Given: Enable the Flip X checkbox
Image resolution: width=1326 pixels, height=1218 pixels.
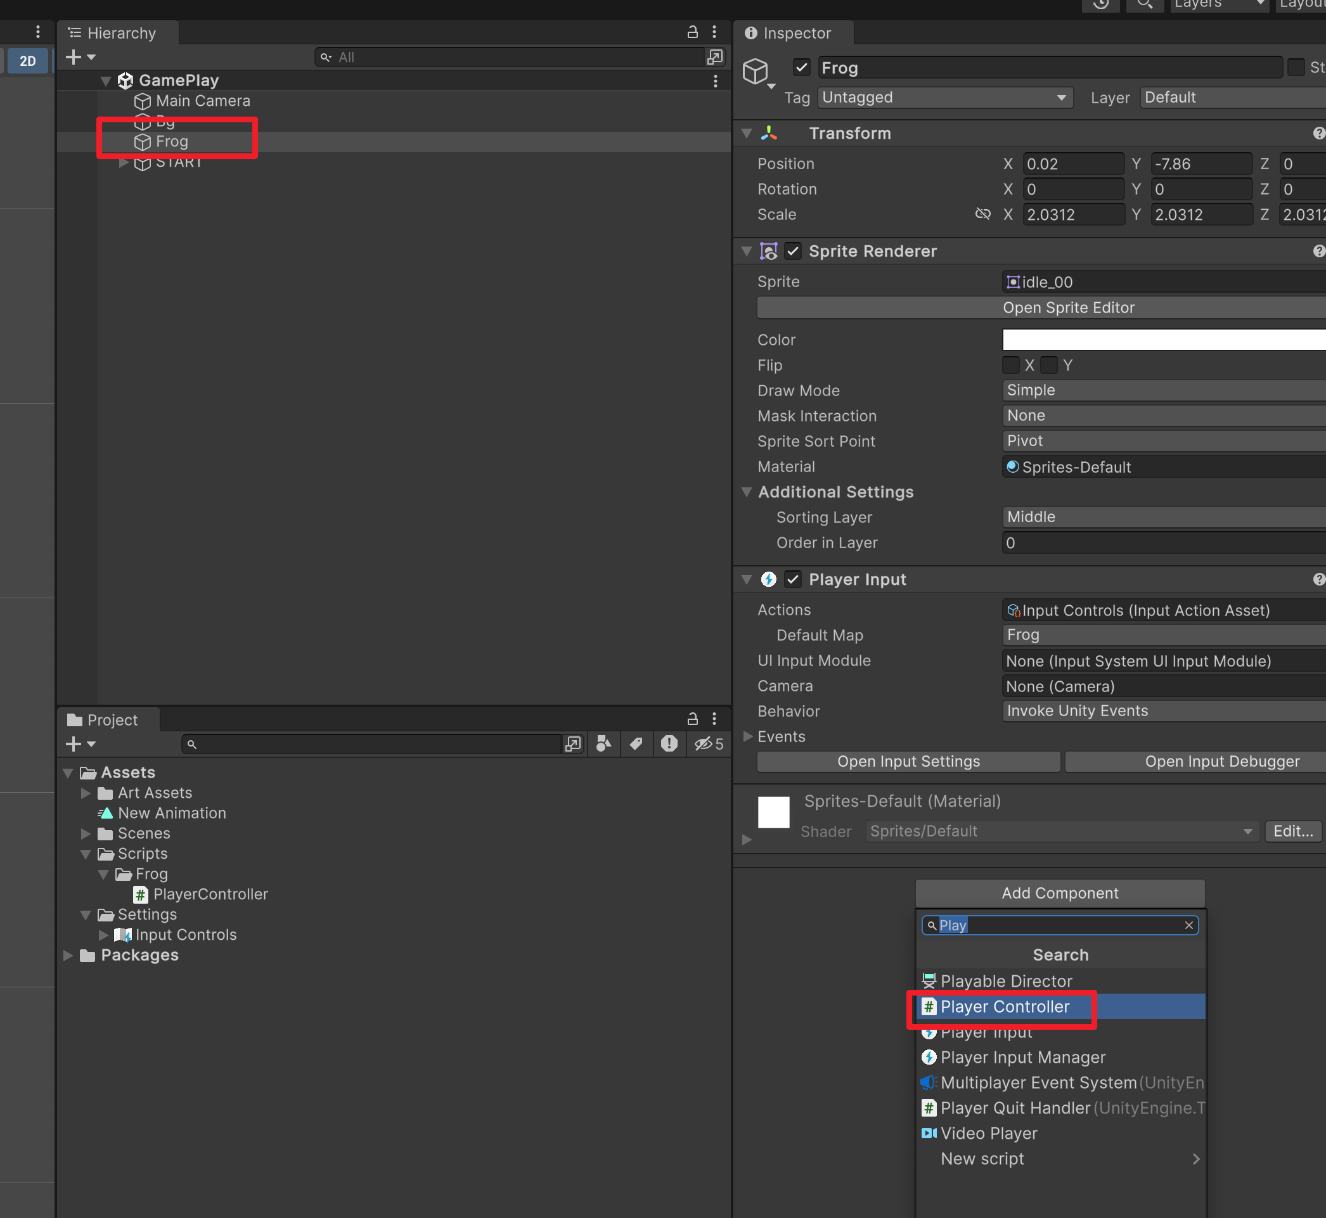Looking at the screenshot, I should point(1011,365).
